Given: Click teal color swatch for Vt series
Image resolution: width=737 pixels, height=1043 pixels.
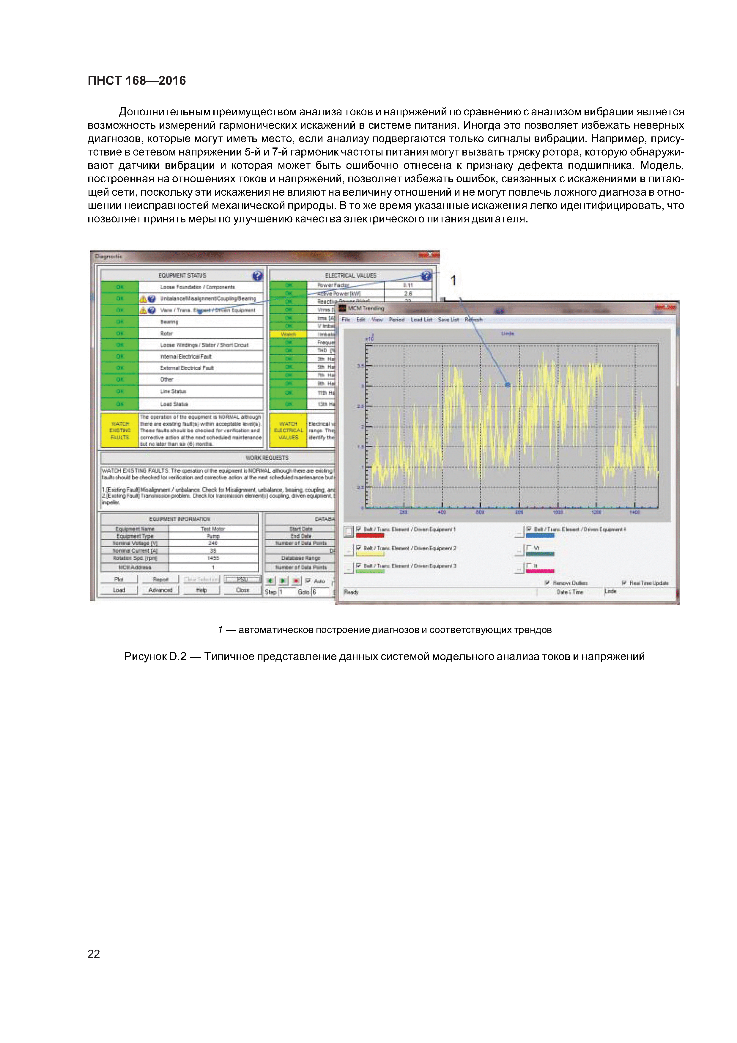Looking at the screenshot, I should (540, 554).
